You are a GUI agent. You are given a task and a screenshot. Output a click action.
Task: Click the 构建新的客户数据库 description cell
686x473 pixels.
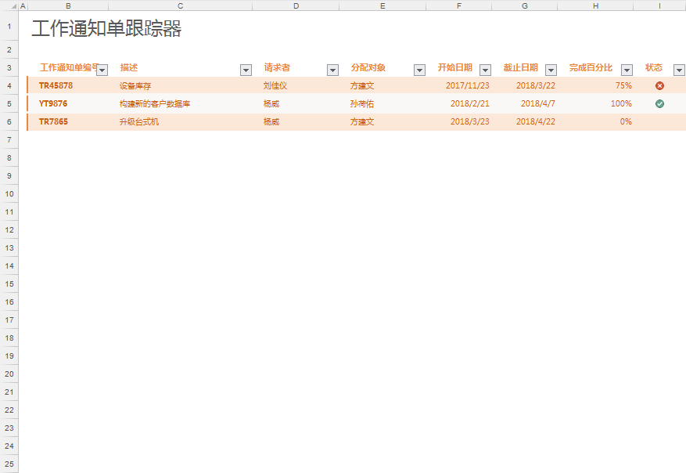pos(155,103)
